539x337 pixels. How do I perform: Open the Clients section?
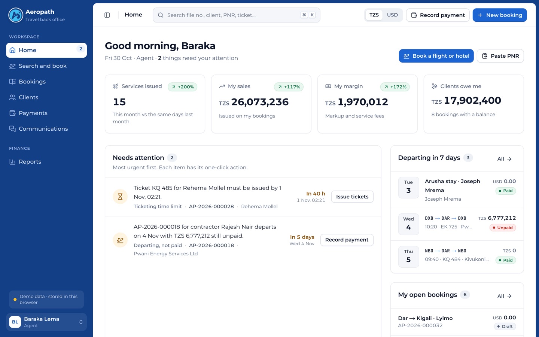(46, 97)
